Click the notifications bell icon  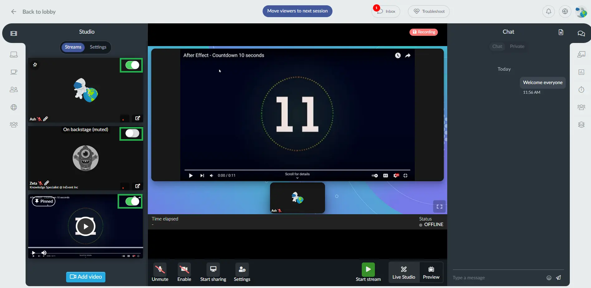click(x=549, y=12)
